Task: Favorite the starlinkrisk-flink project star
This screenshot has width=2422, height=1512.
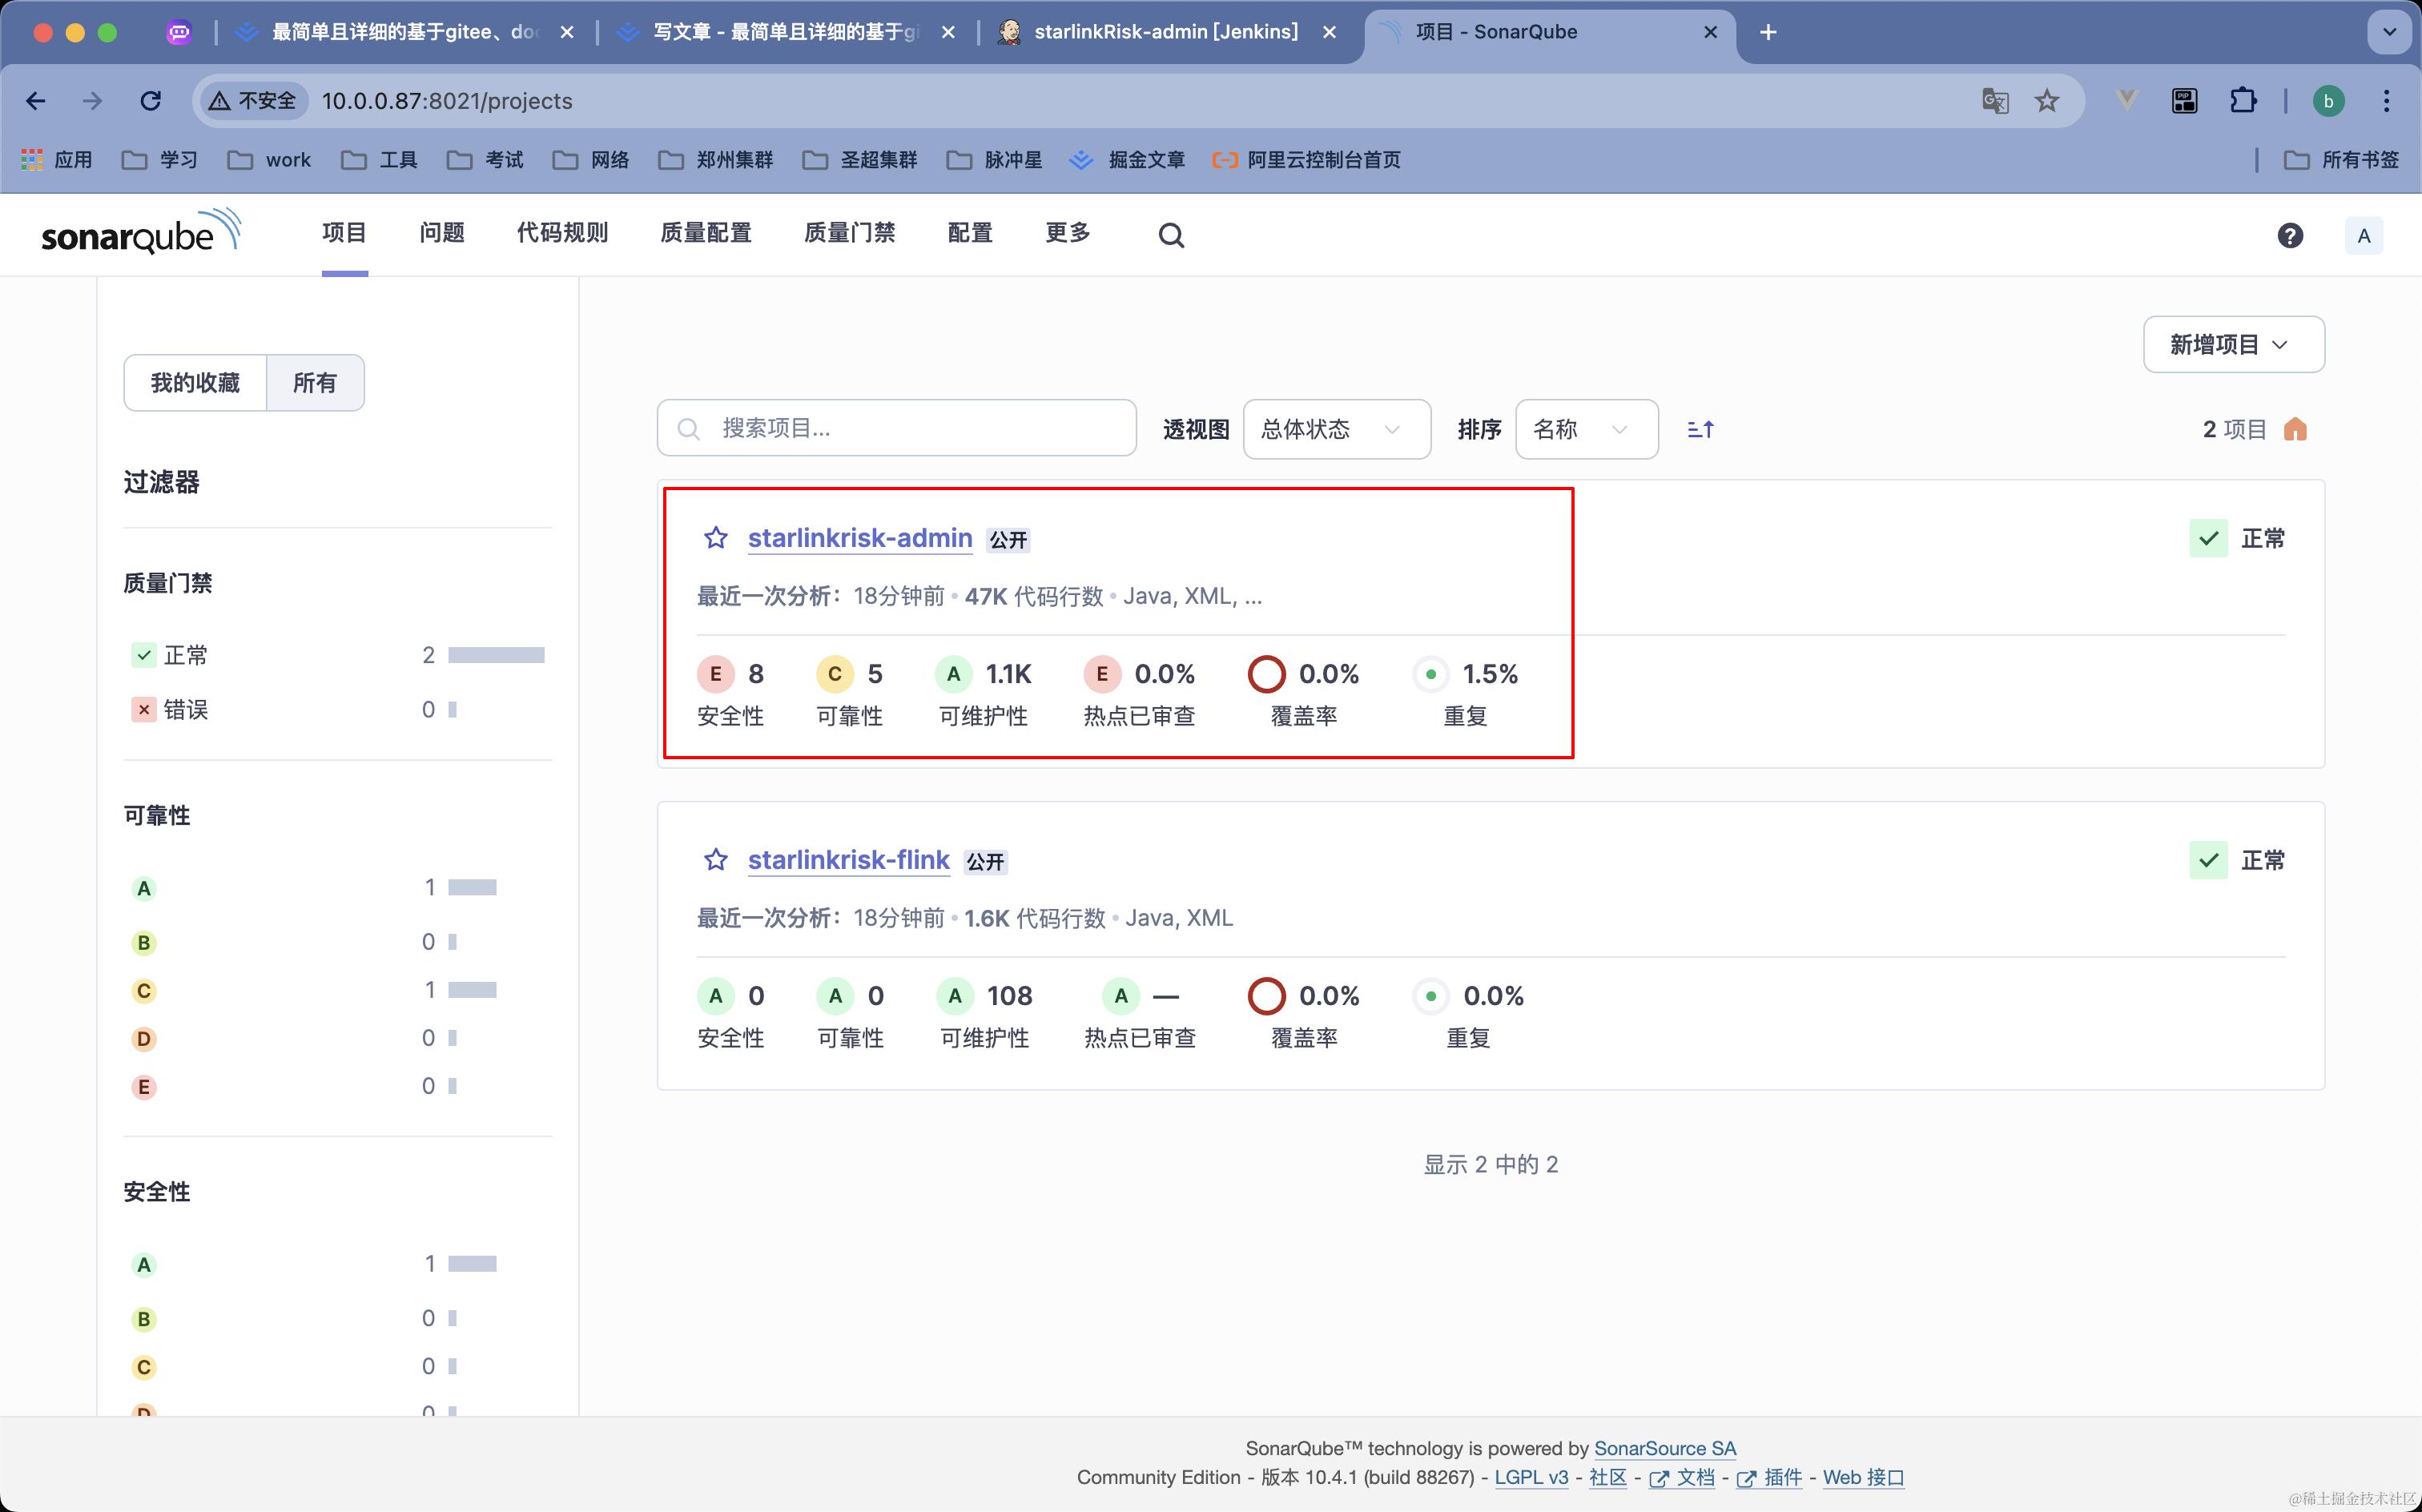Action: pyautogui.click(x=715, y=860)
